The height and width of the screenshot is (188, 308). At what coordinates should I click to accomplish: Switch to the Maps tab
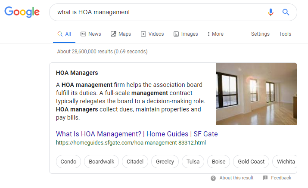click(x=121, y=34)
